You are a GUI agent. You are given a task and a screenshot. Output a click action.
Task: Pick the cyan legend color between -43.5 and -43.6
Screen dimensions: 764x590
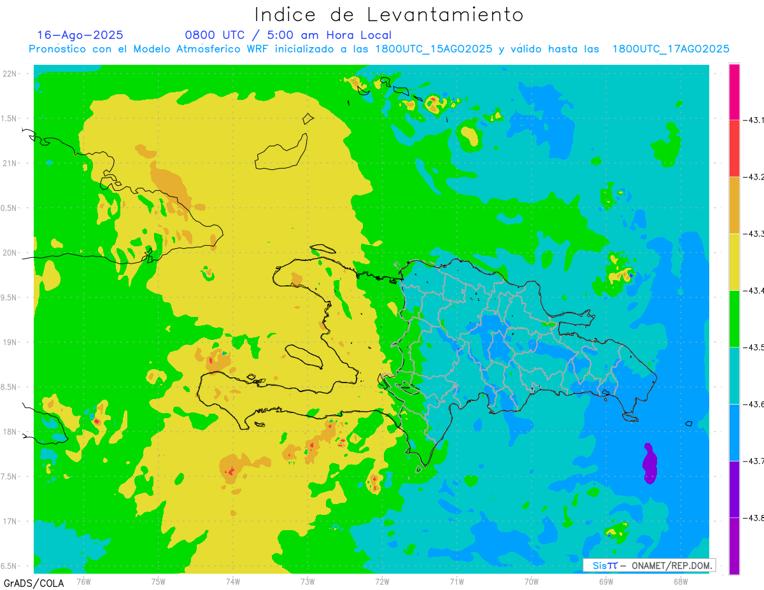click(734, 376)
